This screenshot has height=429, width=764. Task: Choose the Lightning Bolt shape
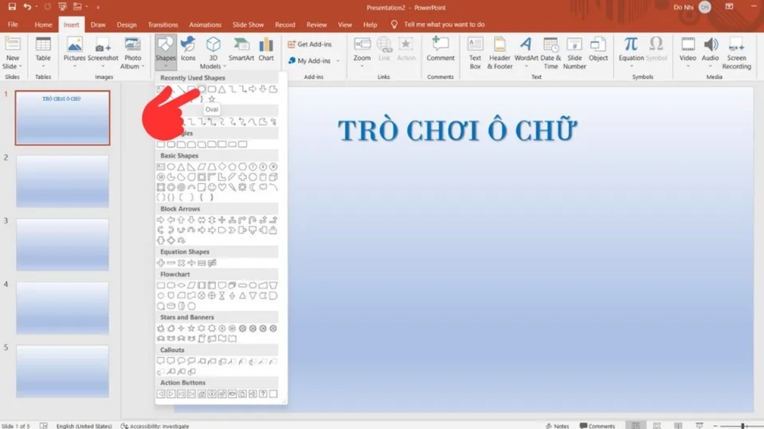pyautogui.click(x=232, y=187)
